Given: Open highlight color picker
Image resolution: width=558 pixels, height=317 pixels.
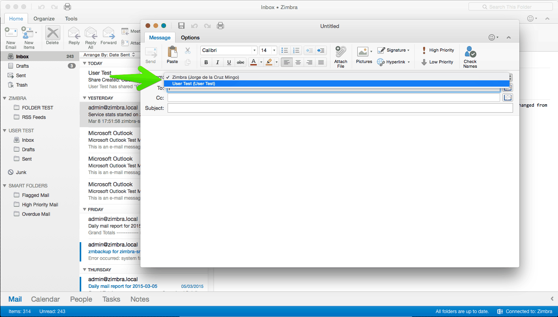Looking at the screenshot, I should click(277, 62).
